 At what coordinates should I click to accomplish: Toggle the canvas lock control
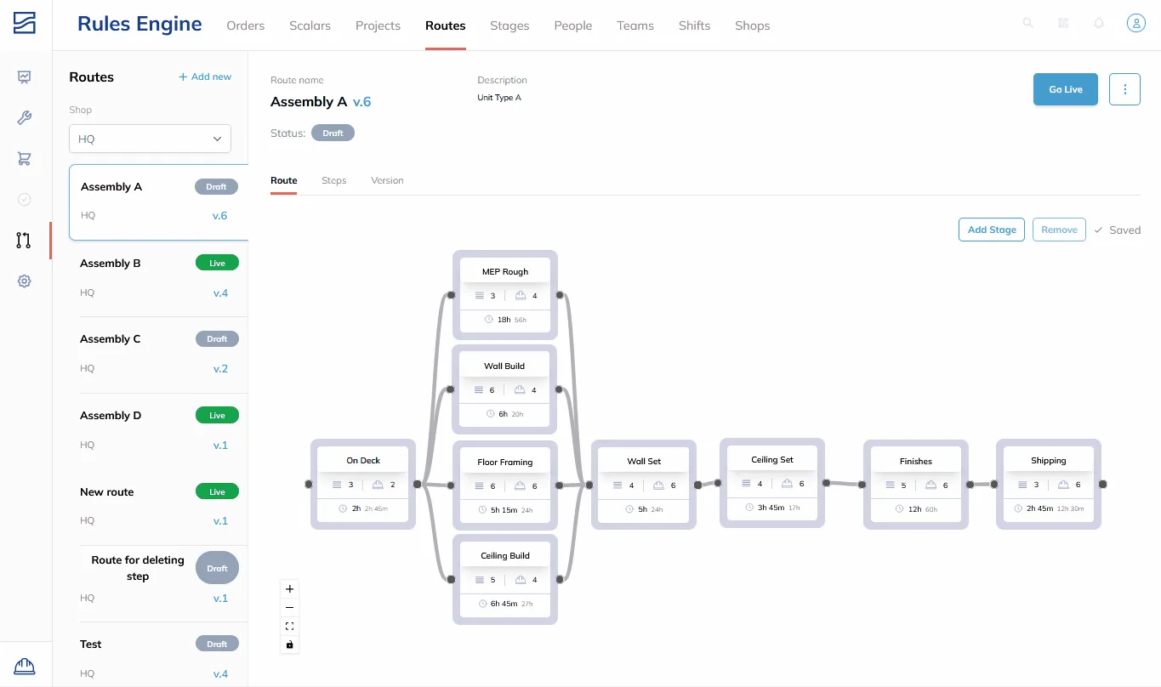click(x=290, y=645)
